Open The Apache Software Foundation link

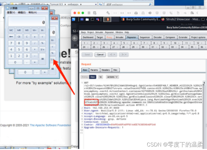click(50, 125)
